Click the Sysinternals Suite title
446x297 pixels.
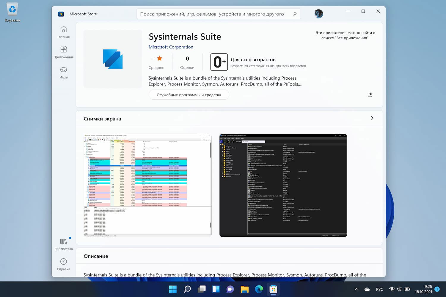click(185, 37)
